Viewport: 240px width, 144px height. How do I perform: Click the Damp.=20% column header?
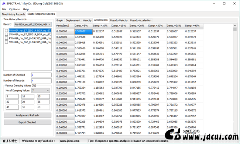click(139, 26)
